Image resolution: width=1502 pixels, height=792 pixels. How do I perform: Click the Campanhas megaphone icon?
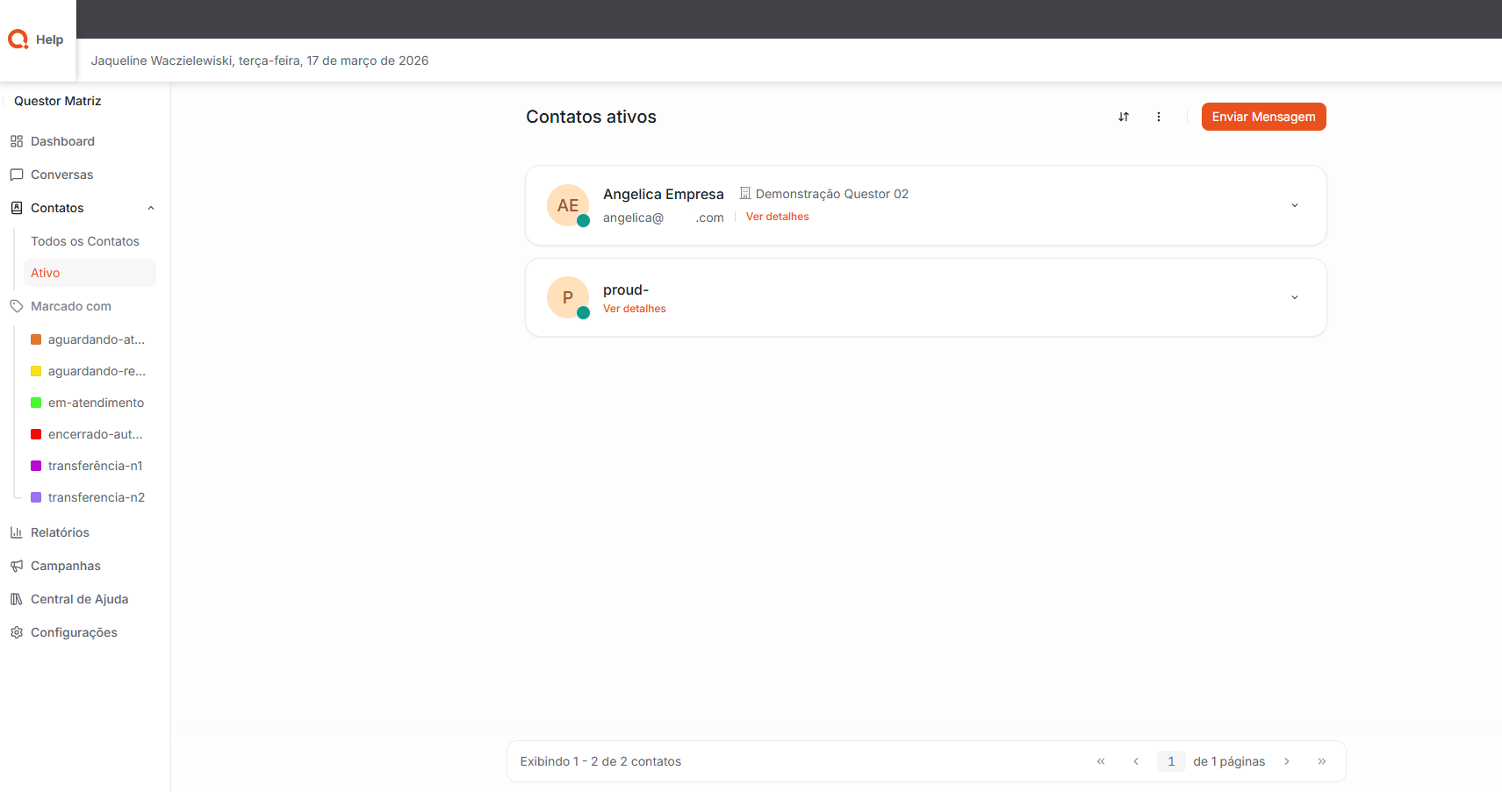[17, 566]
